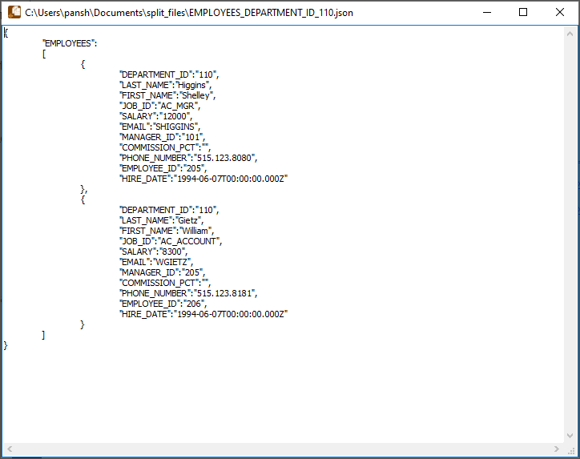Viewport: 580px width, 459px height.
Task: Click the file path in the title bar
Action: click(189, 13)
